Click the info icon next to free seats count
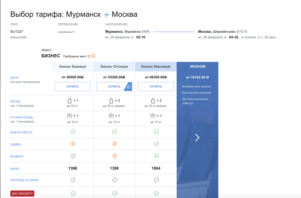The width and height of the screenshot is (301, 198). [93, 56]
